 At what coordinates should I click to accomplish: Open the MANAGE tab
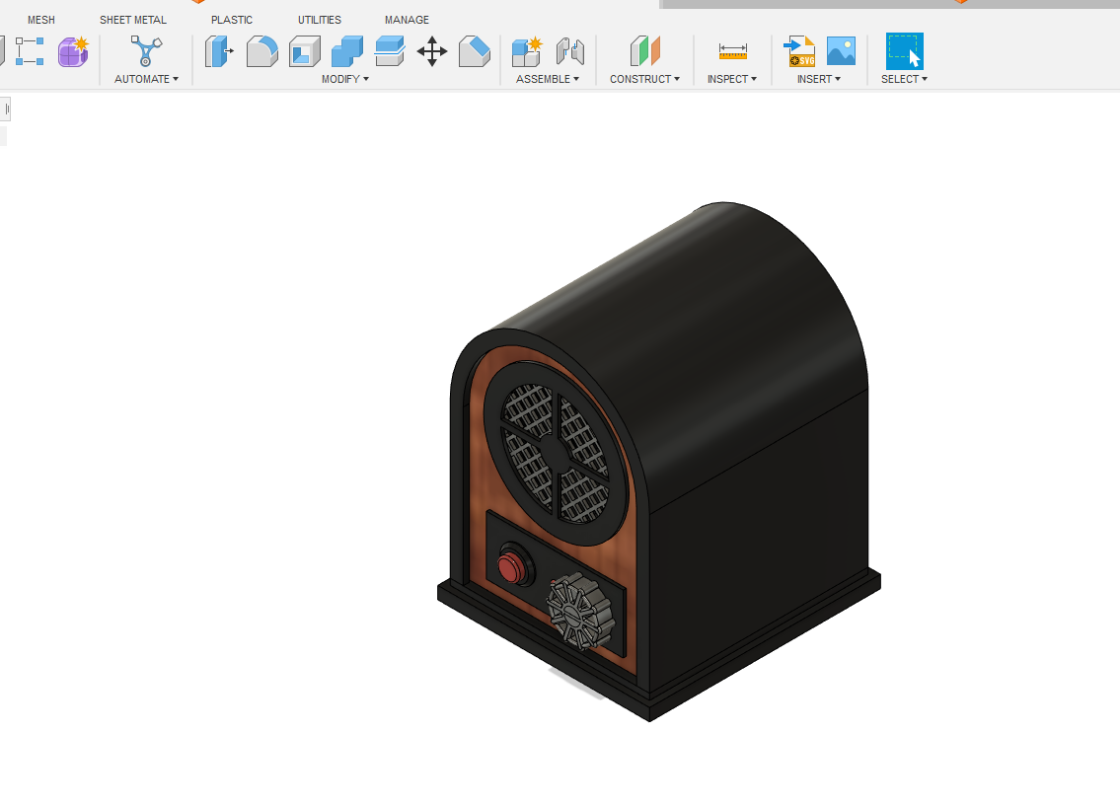(407, 20)
